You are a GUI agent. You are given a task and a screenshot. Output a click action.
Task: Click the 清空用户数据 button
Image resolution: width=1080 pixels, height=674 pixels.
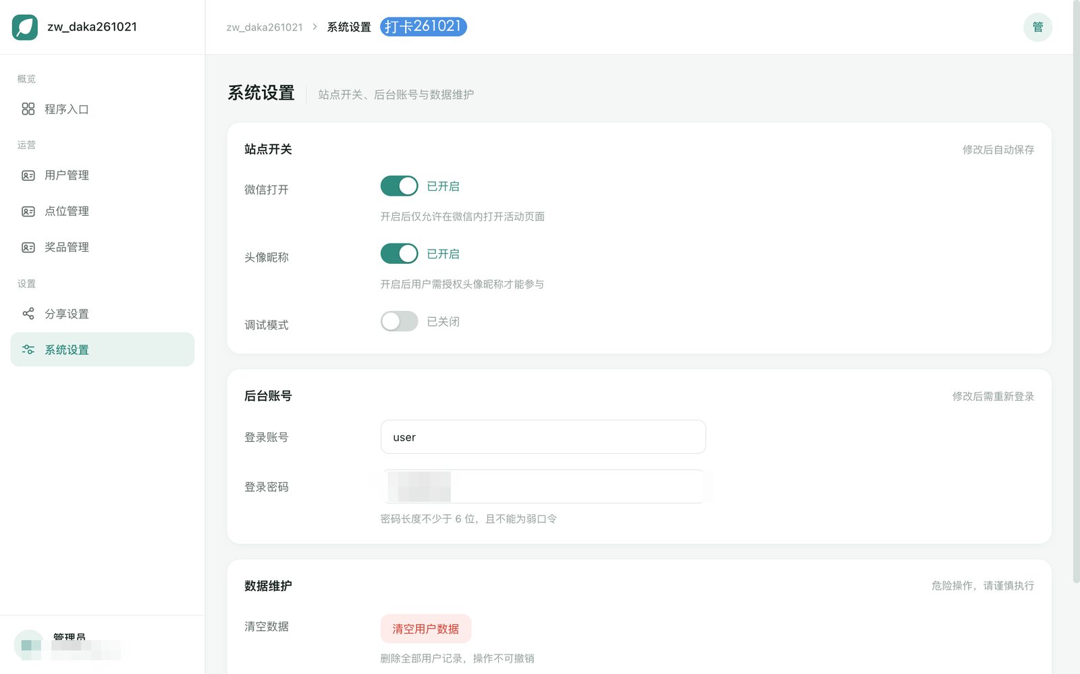tap(426, 629)
